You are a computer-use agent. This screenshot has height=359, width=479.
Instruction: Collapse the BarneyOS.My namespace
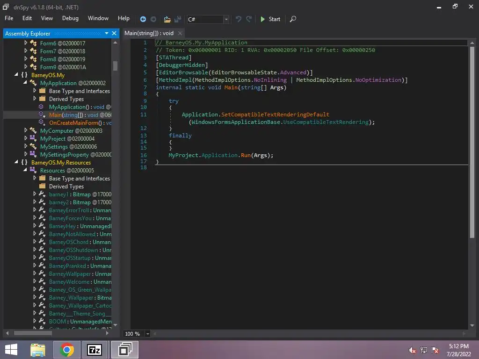click(16, 74)
